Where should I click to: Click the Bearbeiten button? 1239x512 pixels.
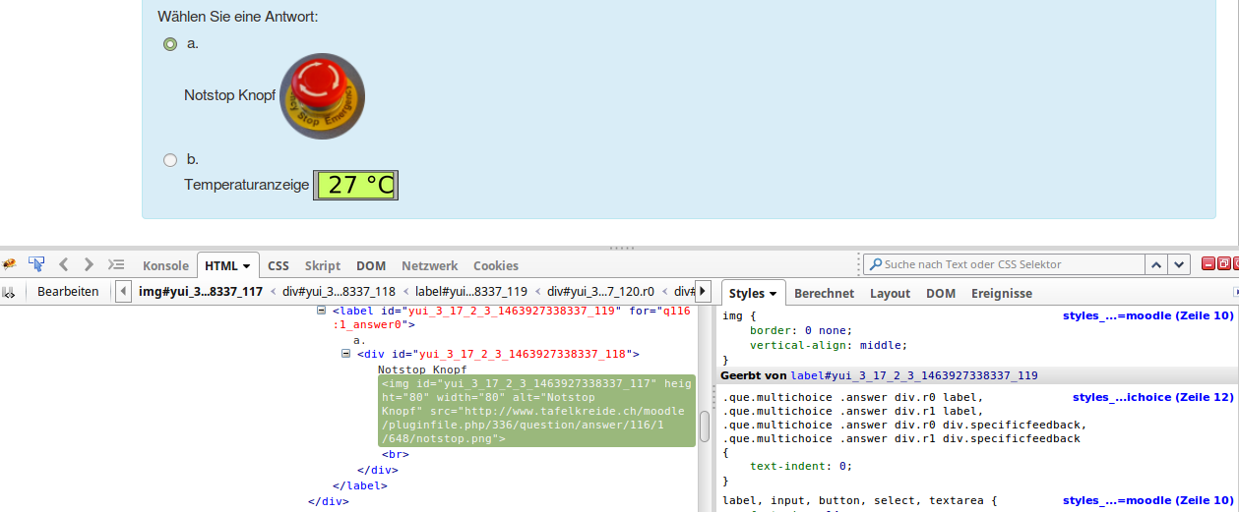point(68,292)
